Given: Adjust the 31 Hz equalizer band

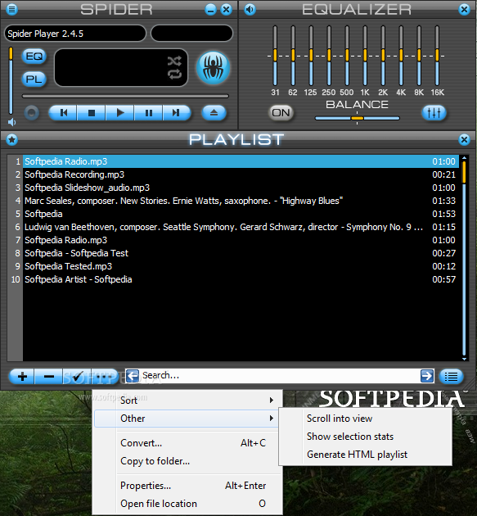Looking at the screenshot, I should click(275, 56).
